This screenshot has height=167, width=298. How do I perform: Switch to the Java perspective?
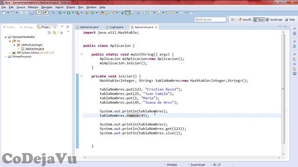[x=259, y=19]
